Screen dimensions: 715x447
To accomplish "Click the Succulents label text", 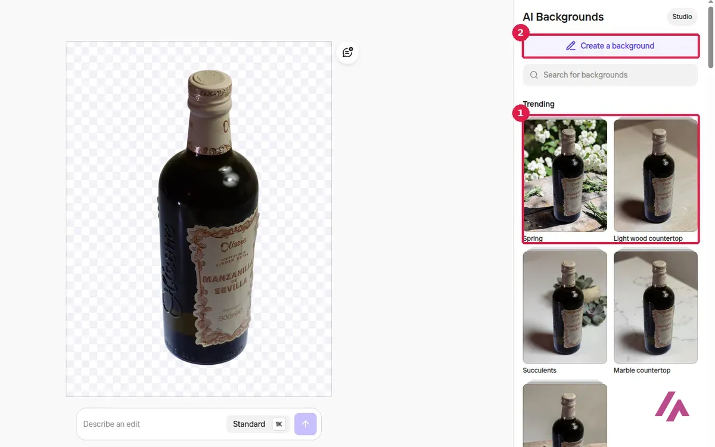I will [x=539, y=370].
